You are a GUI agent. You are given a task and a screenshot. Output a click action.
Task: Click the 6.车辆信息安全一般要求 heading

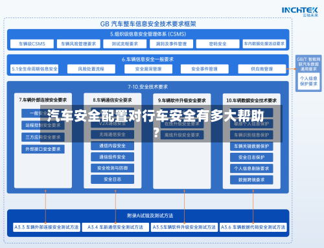[148, 60]
